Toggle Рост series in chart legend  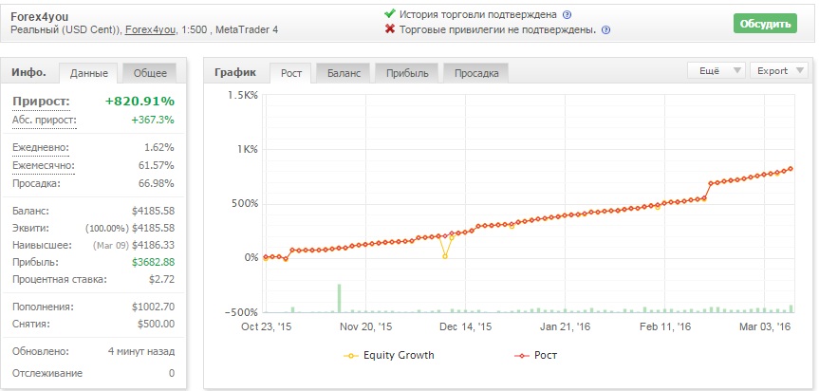click(x=536, y=356)
